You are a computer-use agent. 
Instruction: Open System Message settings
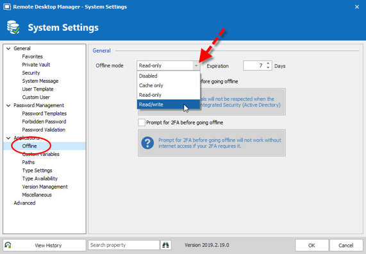(x=40, y=81)
